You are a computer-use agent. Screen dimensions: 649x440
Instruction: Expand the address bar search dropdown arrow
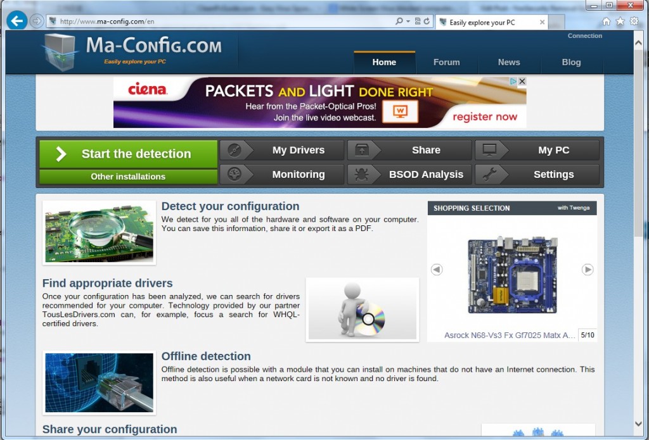408,21
